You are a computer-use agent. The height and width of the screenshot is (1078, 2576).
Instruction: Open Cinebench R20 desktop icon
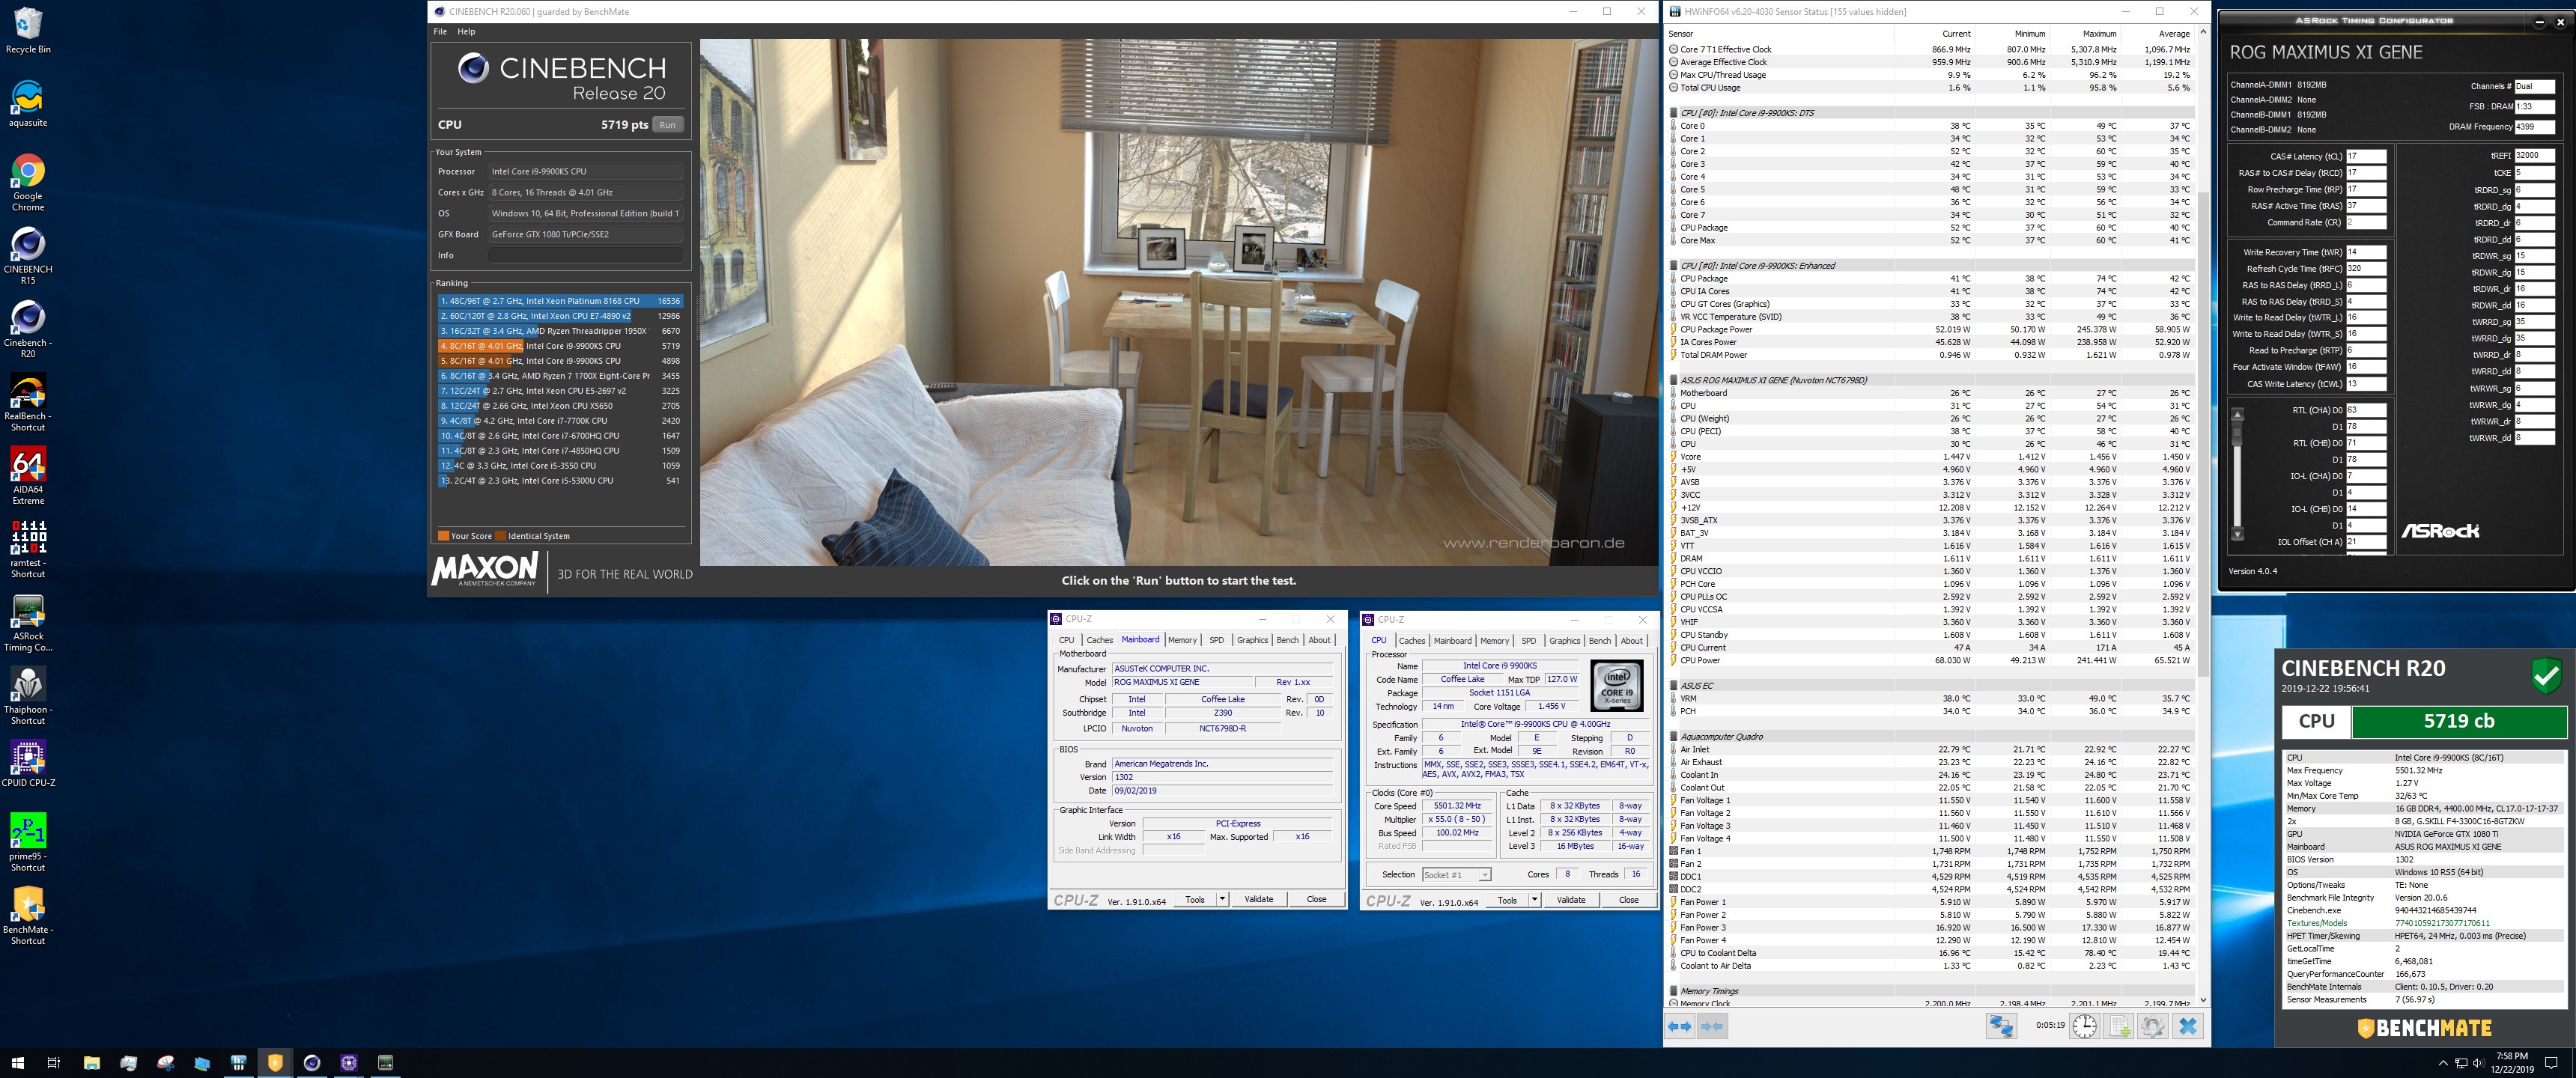[x=28, y=329]
